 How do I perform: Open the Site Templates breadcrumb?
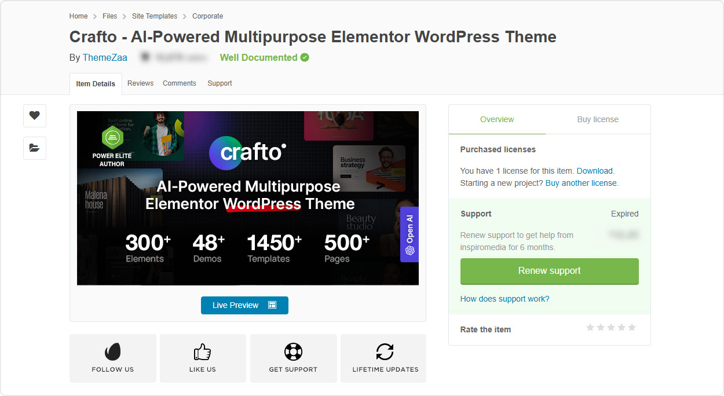154,16
